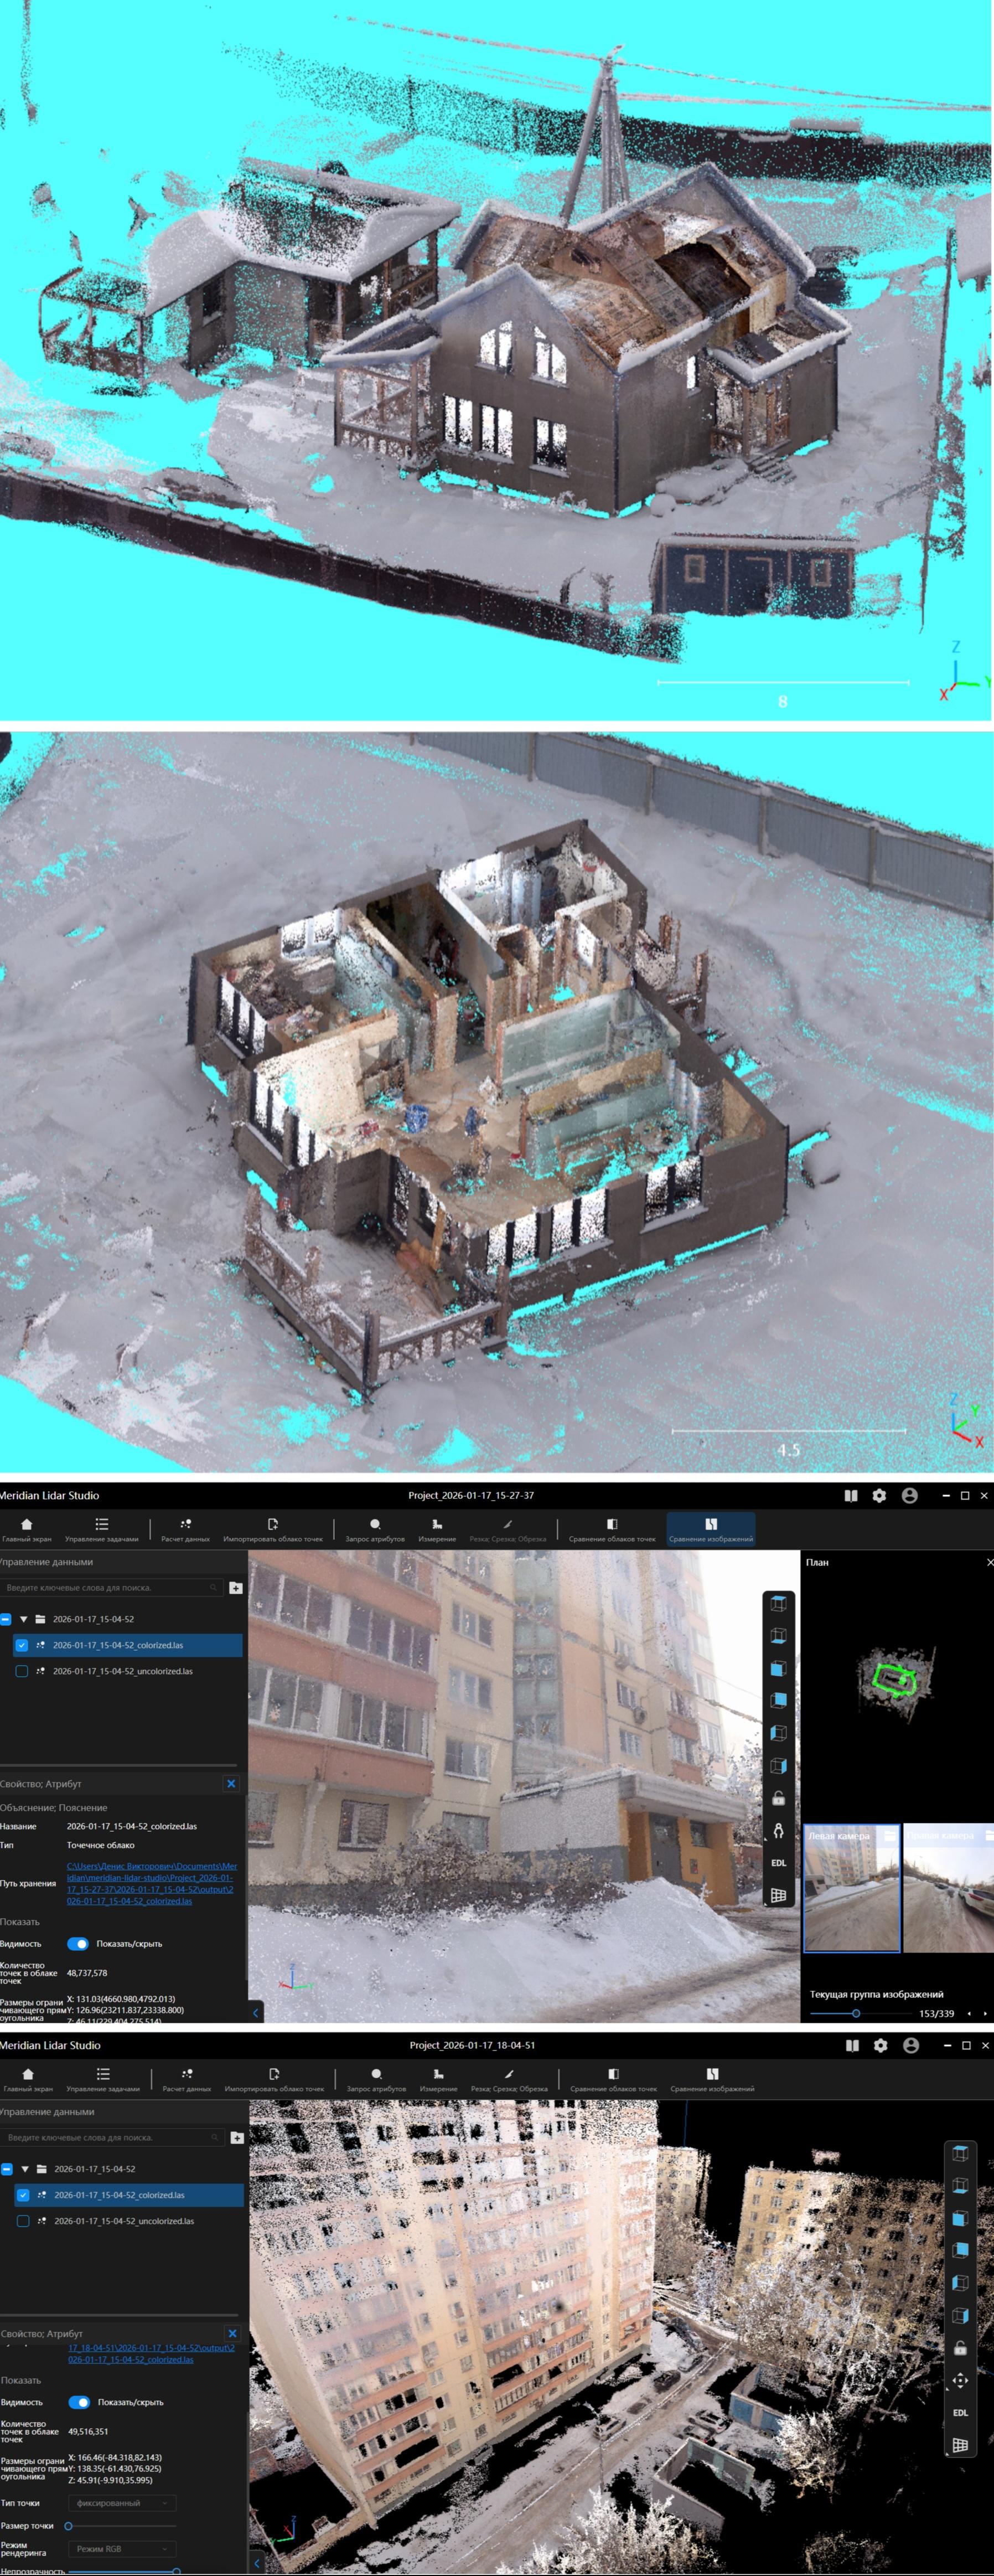Click the Размер точки slider handle

tap(69, 2526)
